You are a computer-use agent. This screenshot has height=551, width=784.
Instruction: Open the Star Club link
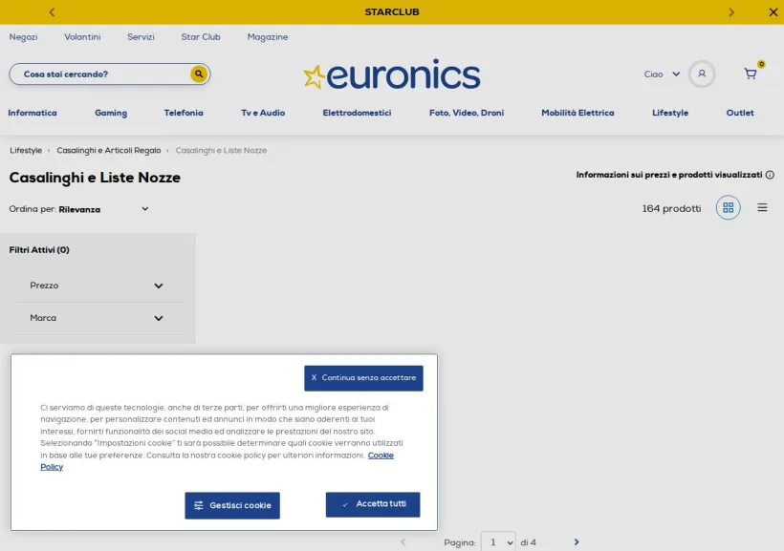pyautogui.click(x=201, y=37)
